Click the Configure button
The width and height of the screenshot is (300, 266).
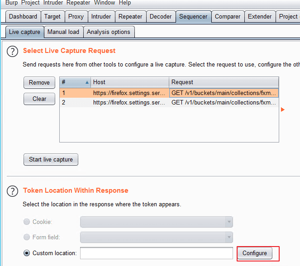pyautogui.click(x=255, y=253)
